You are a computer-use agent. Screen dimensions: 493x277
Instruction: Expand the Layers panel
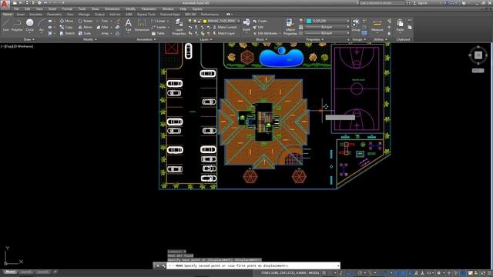click(206, 39)
